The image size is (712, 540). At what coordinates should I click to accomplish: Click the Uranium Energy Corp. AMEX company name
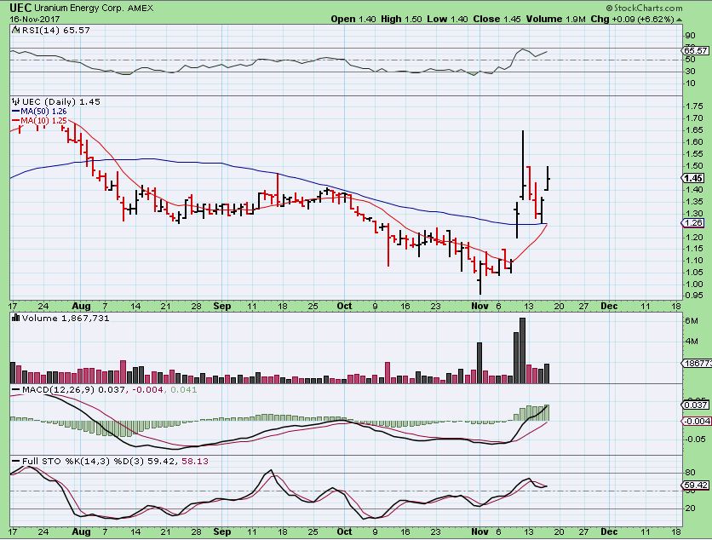[x=94, y=9]
